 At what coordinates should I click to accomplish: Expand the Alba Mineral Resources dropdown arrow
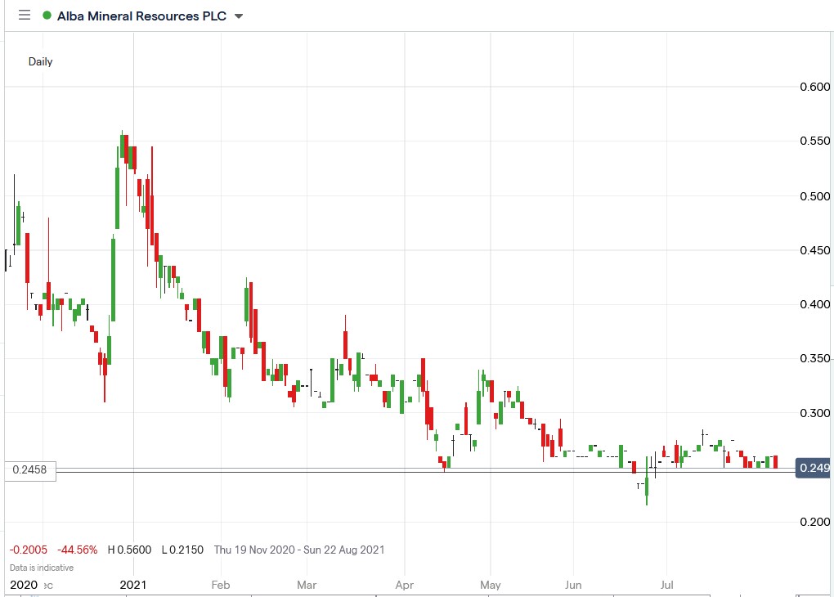click(x=239, y=16)
